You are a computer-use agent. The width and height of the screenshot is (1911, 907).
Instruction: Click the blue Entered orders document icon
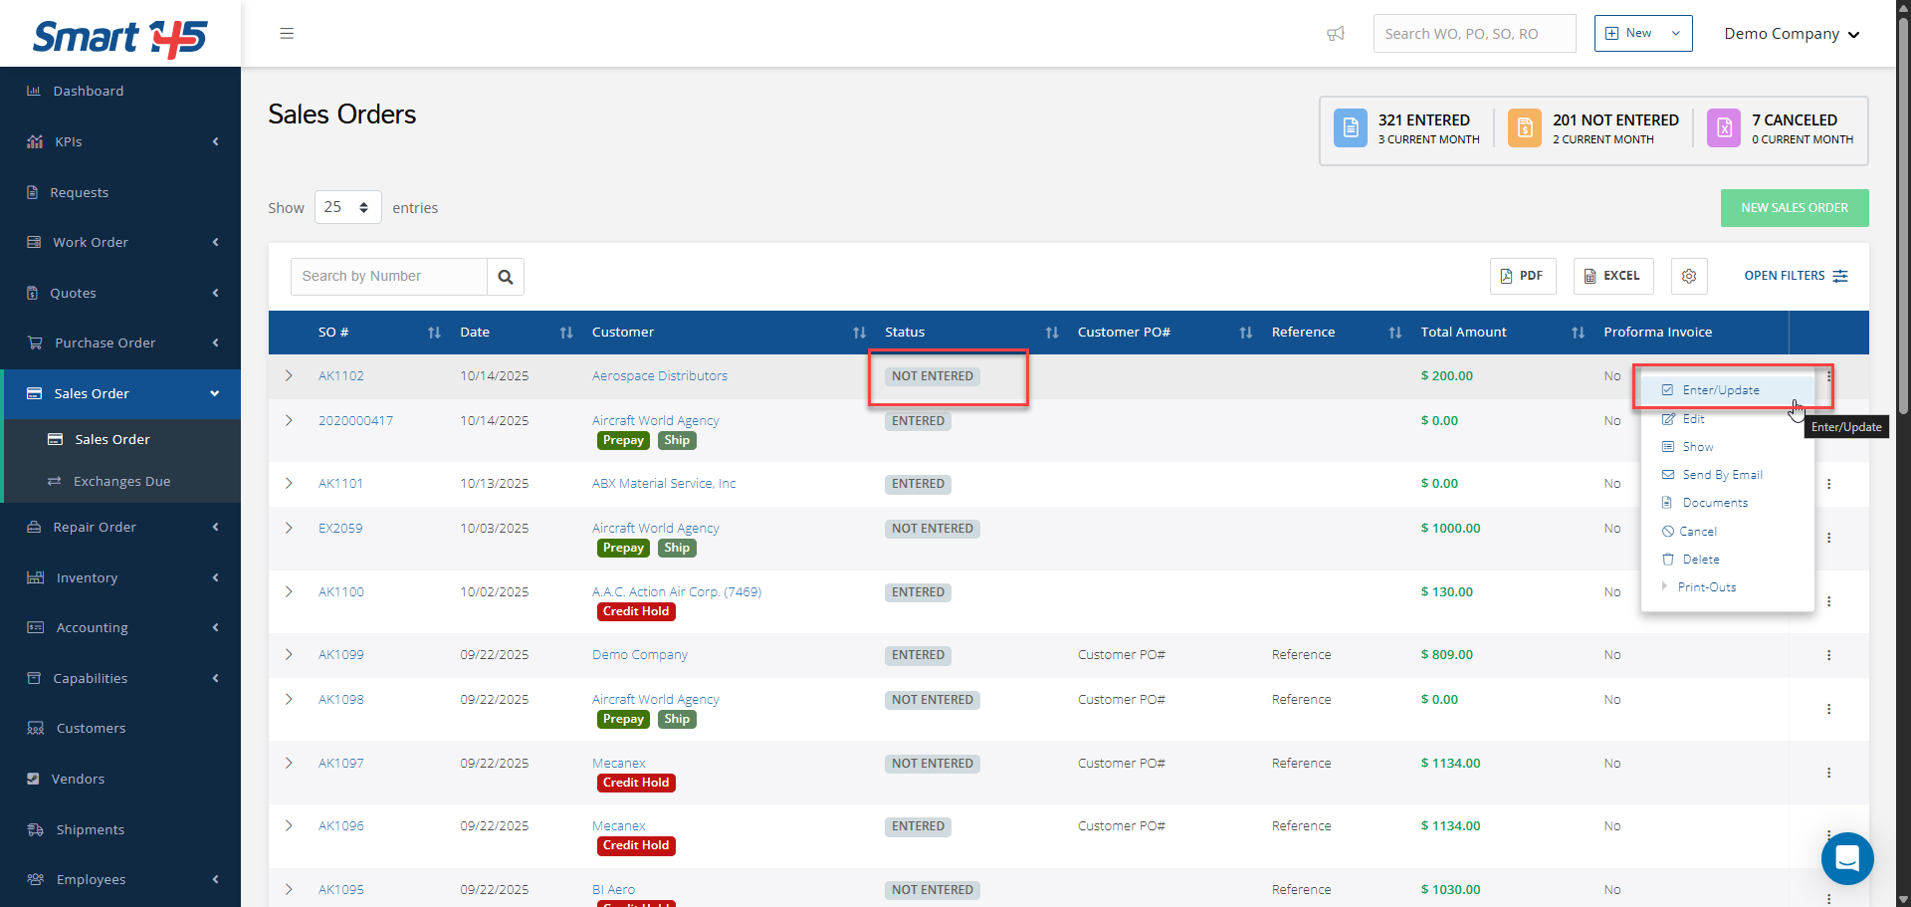tap(1351, 128)
